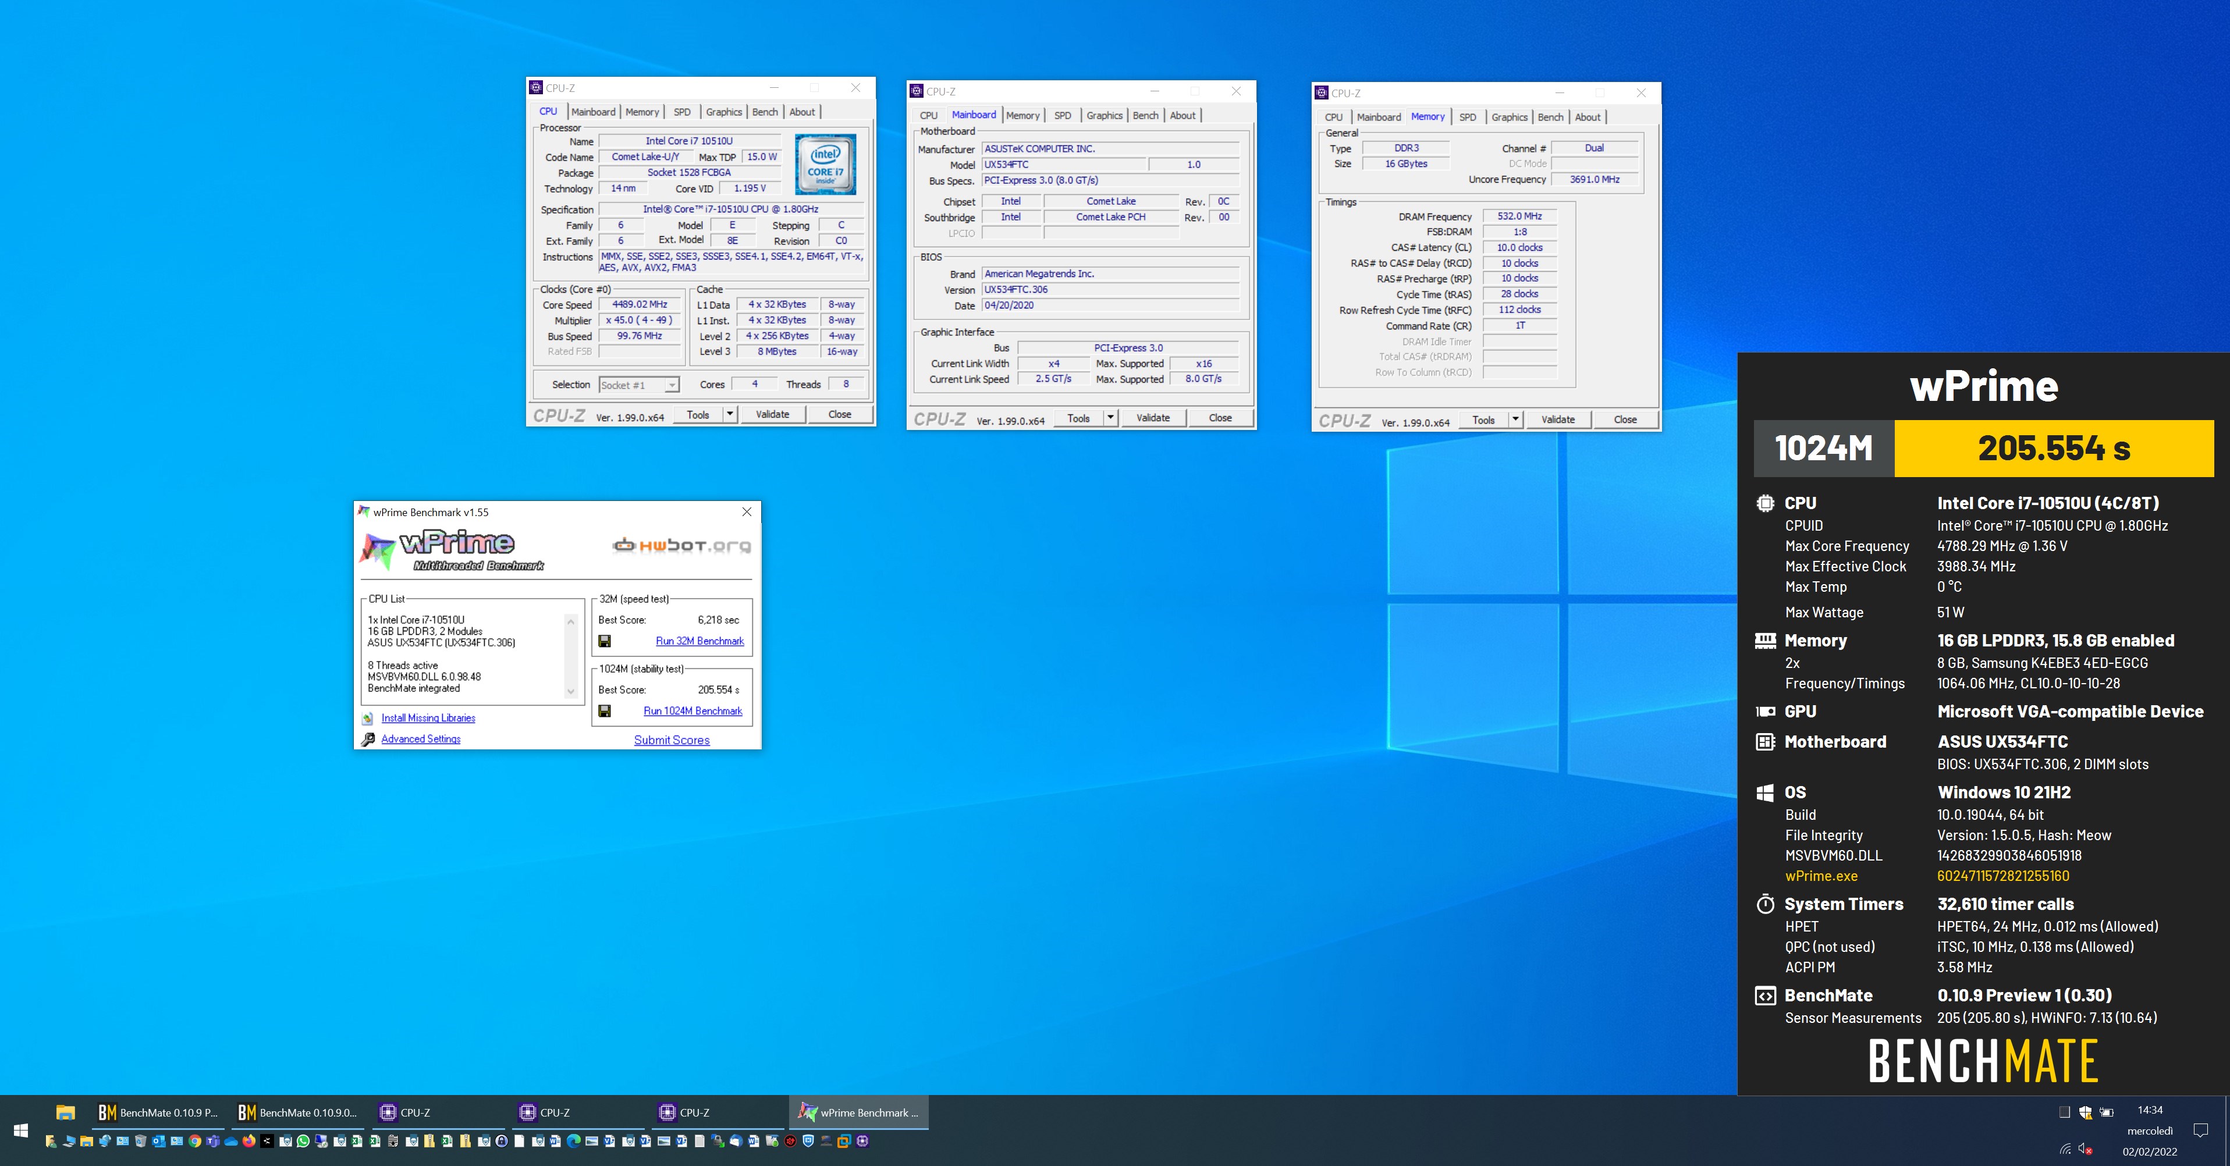Click Validate in CPU-Z CPU window
2230x1166 pixels.
[772, 414]
